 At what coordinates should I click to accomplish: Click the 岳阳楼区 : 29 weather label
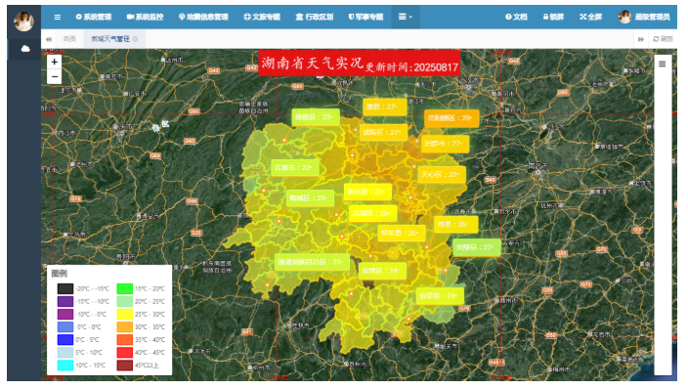[451, 118]
